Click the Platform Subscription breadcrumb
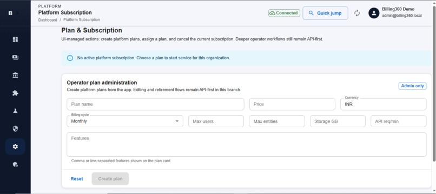Viewport: 436px width, 194px height. pyautogui.click(x=82, y=20)
